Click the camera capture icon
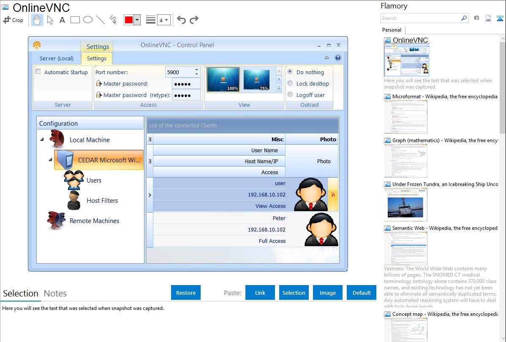506x342 pixels. pyautogui.click(x=476, y=18)
